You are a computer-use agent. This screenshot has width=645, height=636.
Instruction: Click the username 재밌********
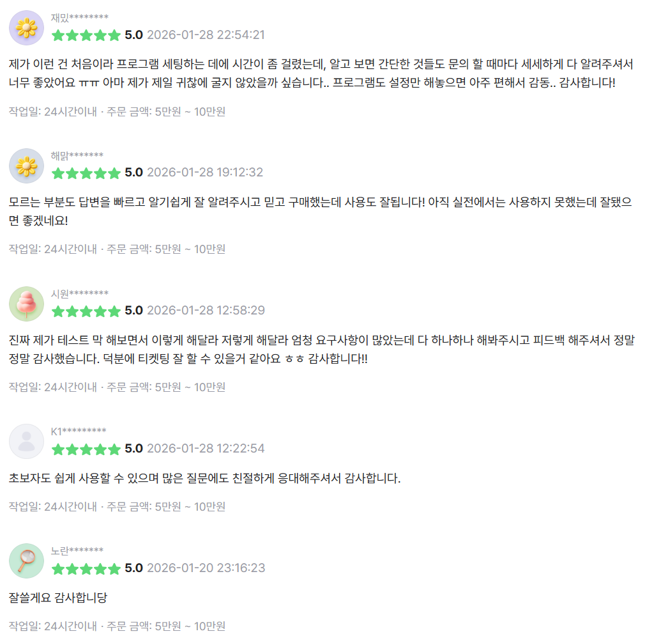pyautogui.click(x=79, y=17)
